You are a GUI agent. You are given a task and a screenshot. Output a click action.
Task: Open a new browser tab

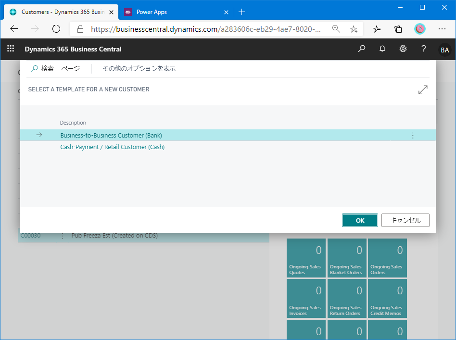coord(241,12)
